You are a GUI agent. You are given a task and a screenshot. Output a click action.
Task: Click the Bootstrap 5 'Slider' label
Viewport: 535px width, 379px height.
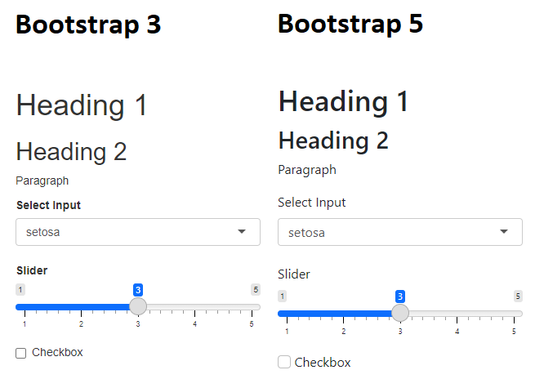click(x=294, y=274)
